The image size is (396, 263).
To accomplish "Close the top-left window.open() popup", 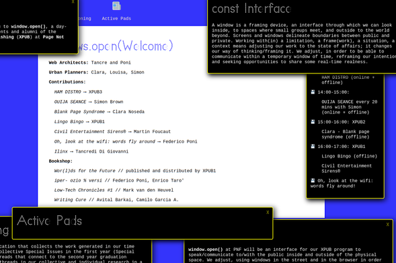I will (x=73, y=2).
